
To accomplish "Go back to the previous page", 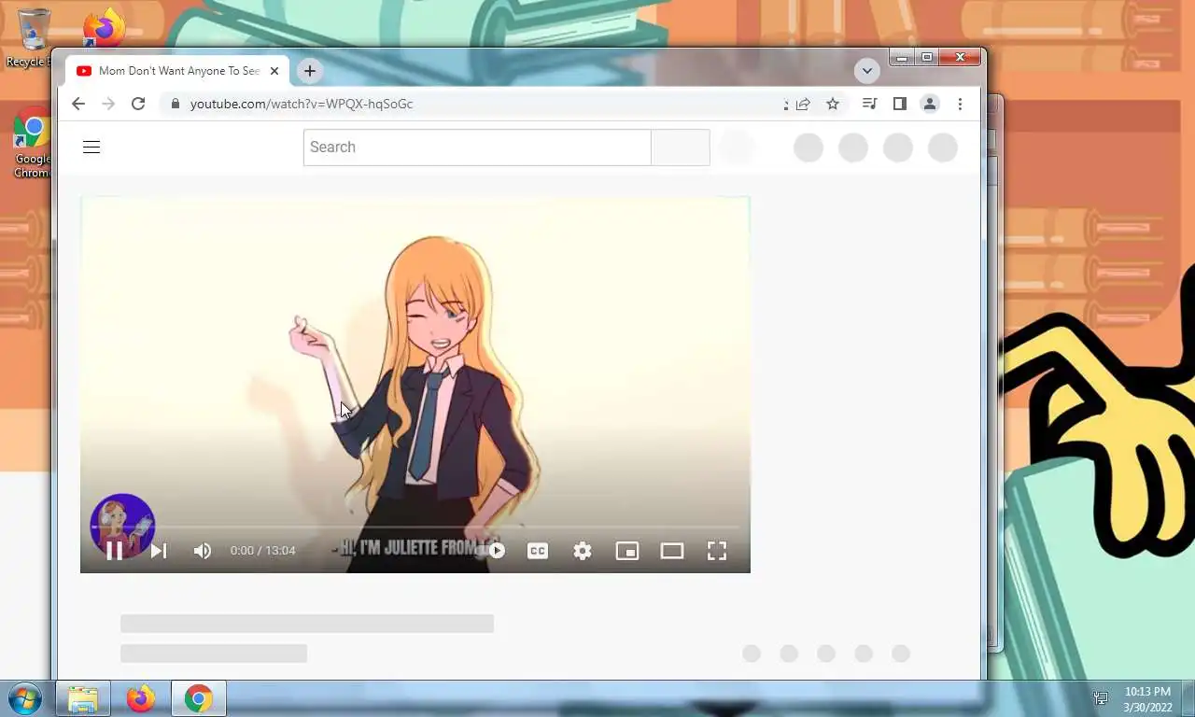I will [78, 104].
